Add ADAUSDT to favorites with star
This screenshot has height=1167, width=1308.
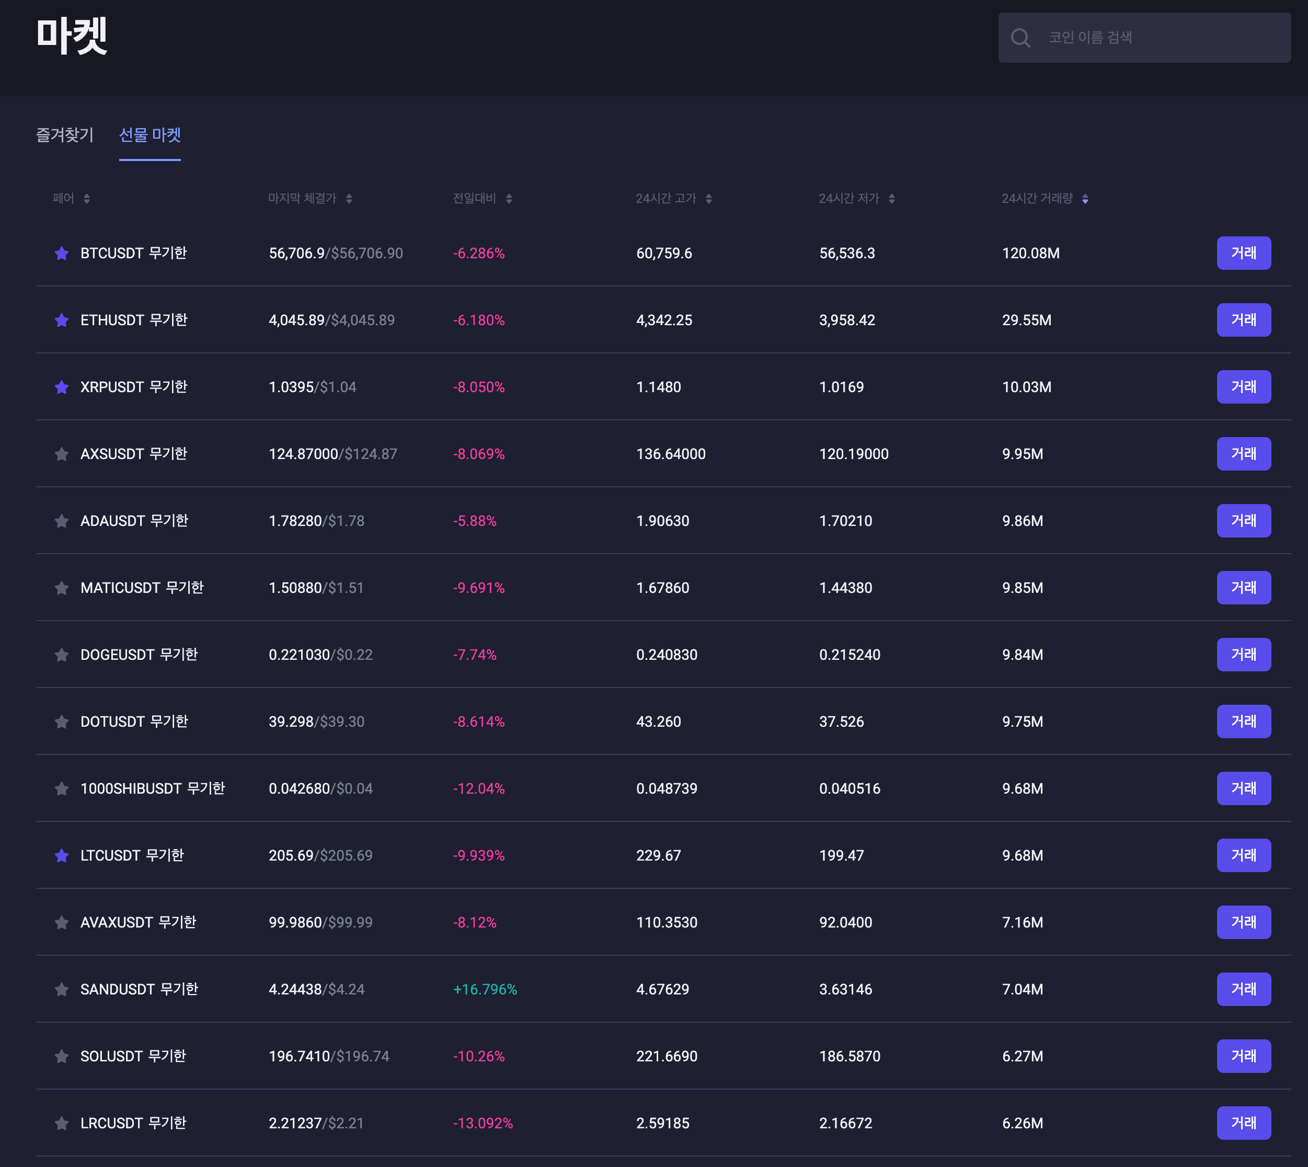pos(62,521)
